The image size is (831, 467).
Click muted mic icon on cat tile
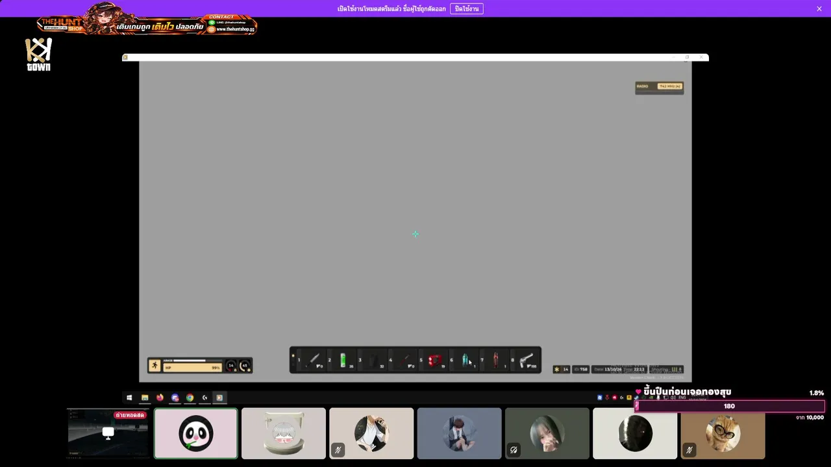[689, 449]
